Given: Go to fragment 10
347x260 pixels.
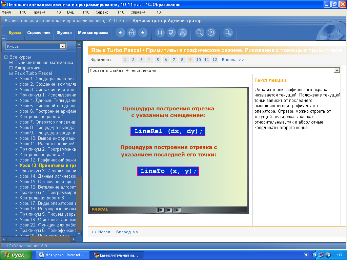Looking at the screenshot, I should 199,60.
